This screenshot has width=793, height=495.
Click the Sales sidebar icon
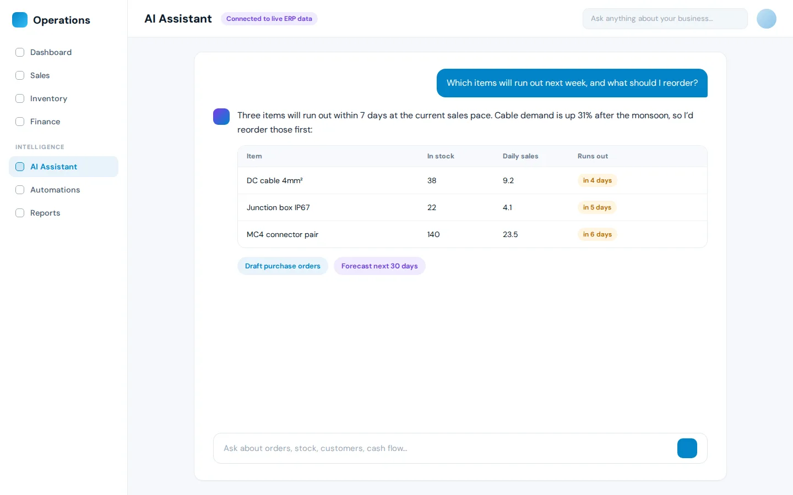click(x=20, y=75)
